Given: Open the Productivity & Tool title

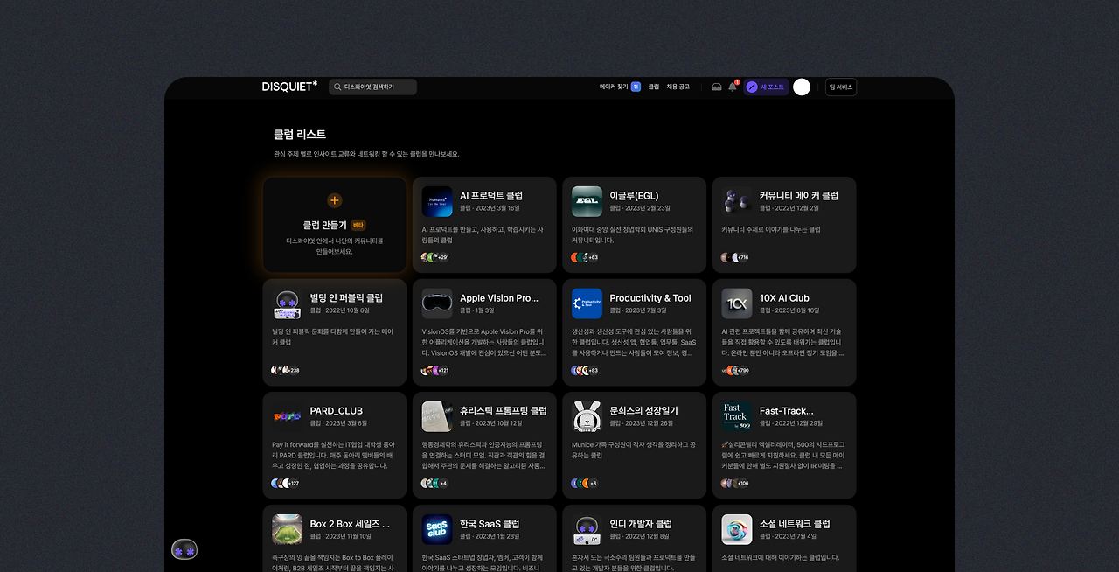Looking at the screenshot, I should [x=650, y=298].
